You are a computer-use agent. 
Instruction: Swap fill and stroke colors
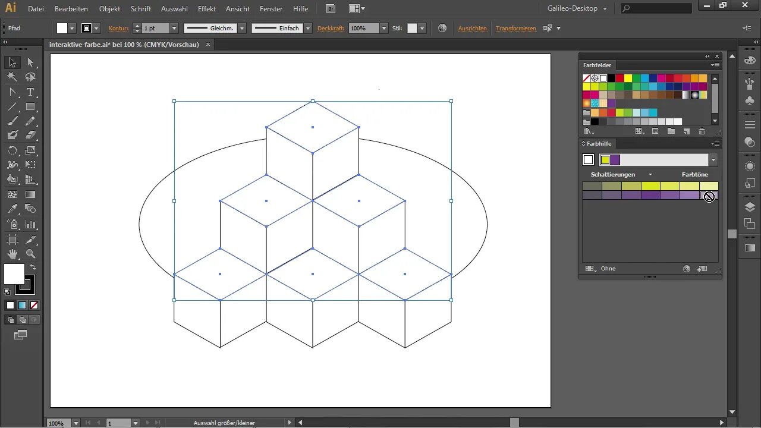click(x=33, y=267)
